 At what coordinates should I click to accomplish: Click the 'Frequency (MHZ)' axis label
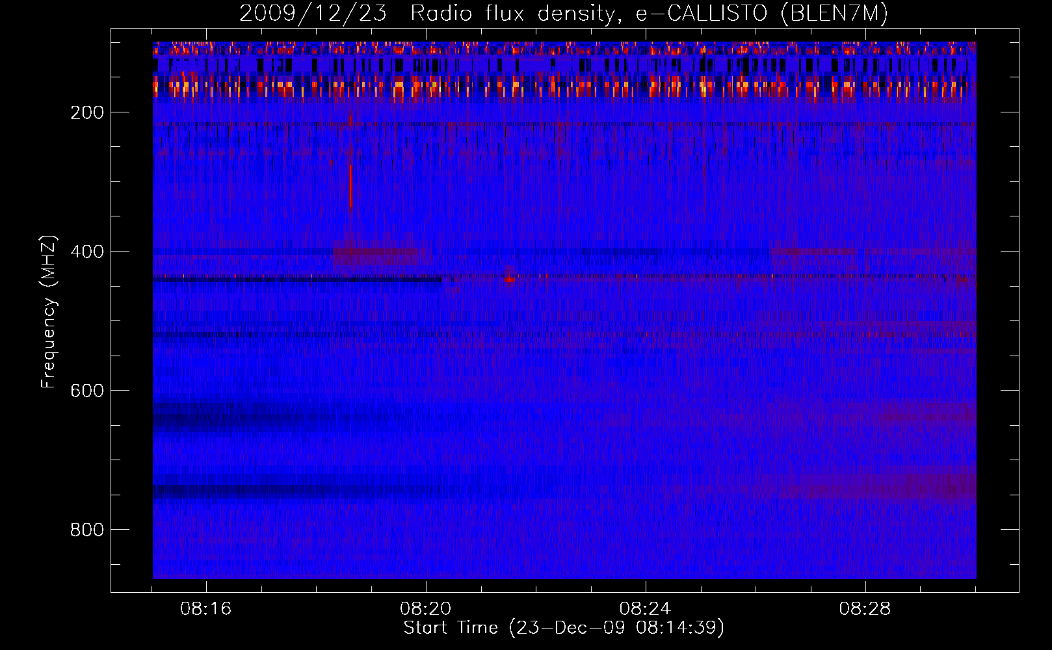[x=48, y=312]
